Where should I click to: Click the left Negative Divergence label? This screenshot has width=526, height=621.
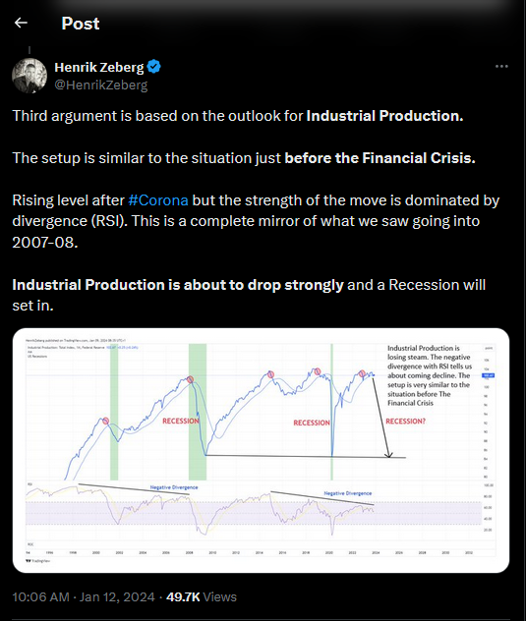click(x=174, y=487)
